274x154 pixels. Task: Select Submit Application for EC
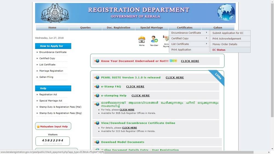[230, 33]
